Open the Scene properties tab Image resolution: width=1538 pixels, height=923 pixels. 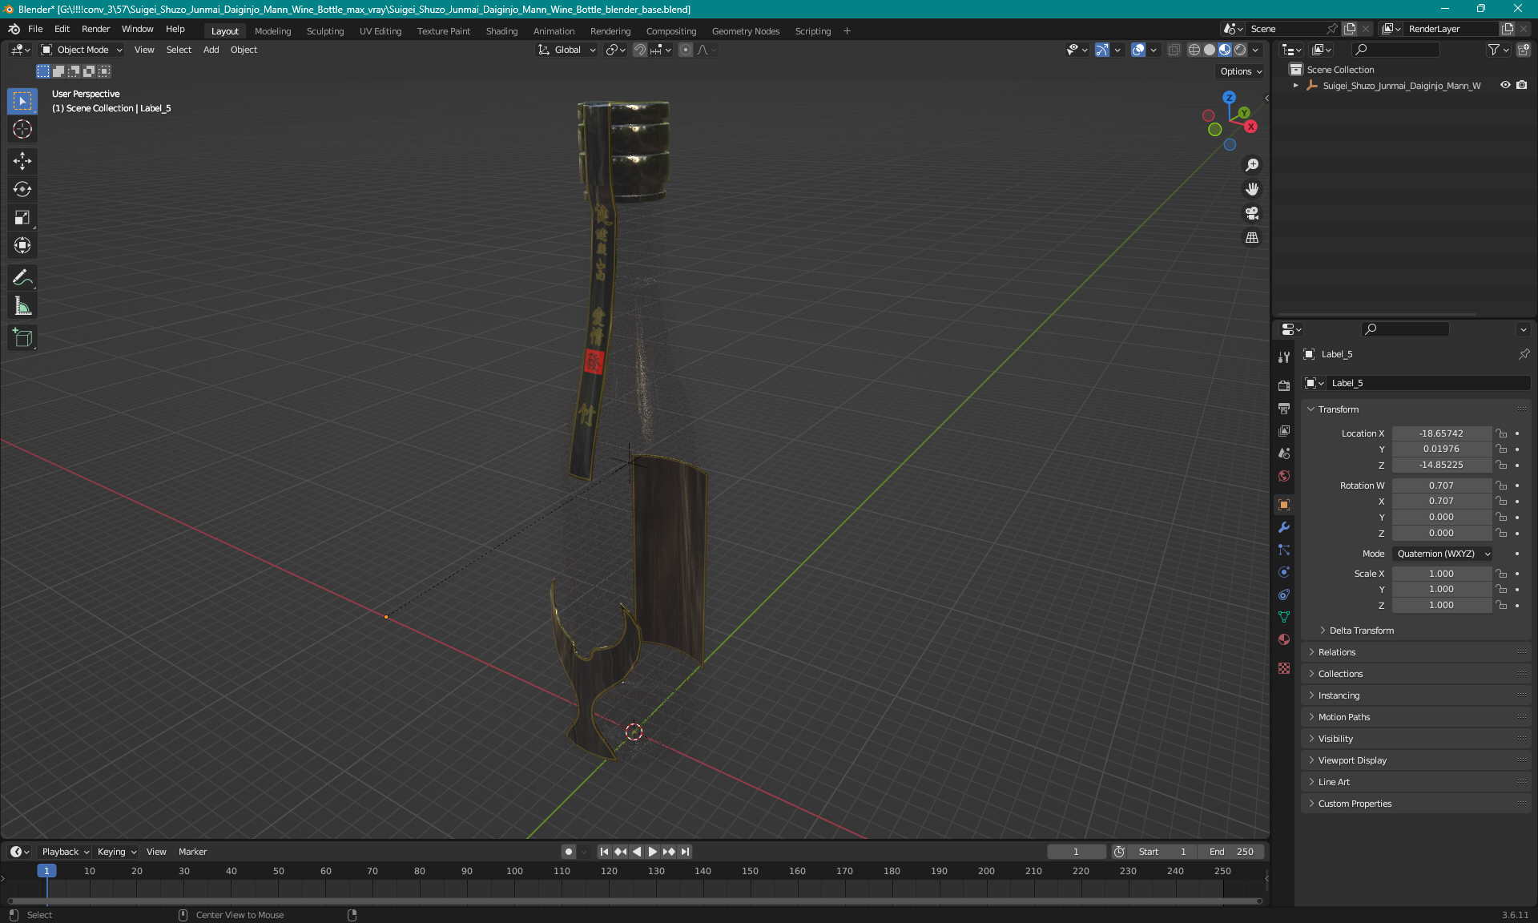(x=1284, y=453)
